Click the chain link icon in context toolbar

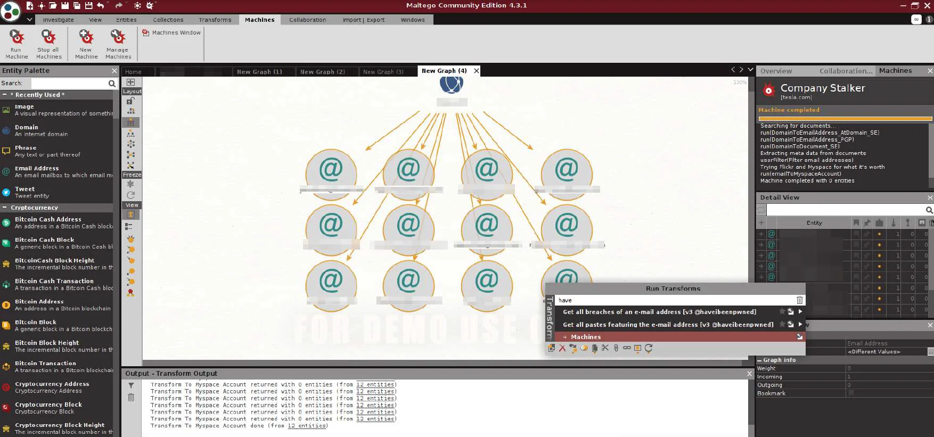pos(627,348)
